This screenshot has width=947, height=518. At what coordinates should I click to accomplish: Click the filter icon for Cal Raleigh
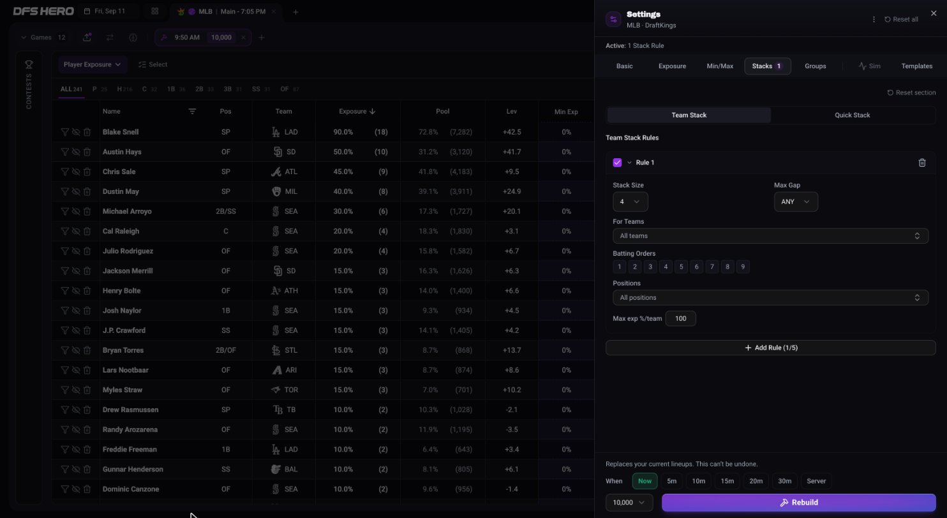click(x=64, y=231)
